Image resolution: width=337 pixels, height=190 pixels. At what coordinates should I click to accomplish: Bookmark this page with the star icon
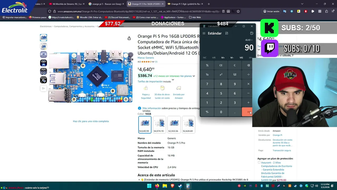(238, 11)
